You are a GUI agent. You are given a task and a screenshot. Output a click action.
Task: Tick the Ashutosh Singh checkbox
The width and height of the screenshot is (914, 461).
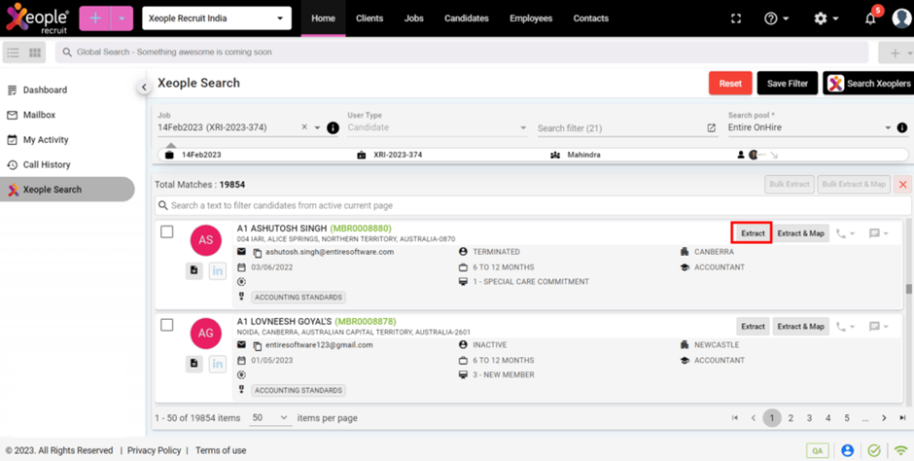click(x=166, y=231)
